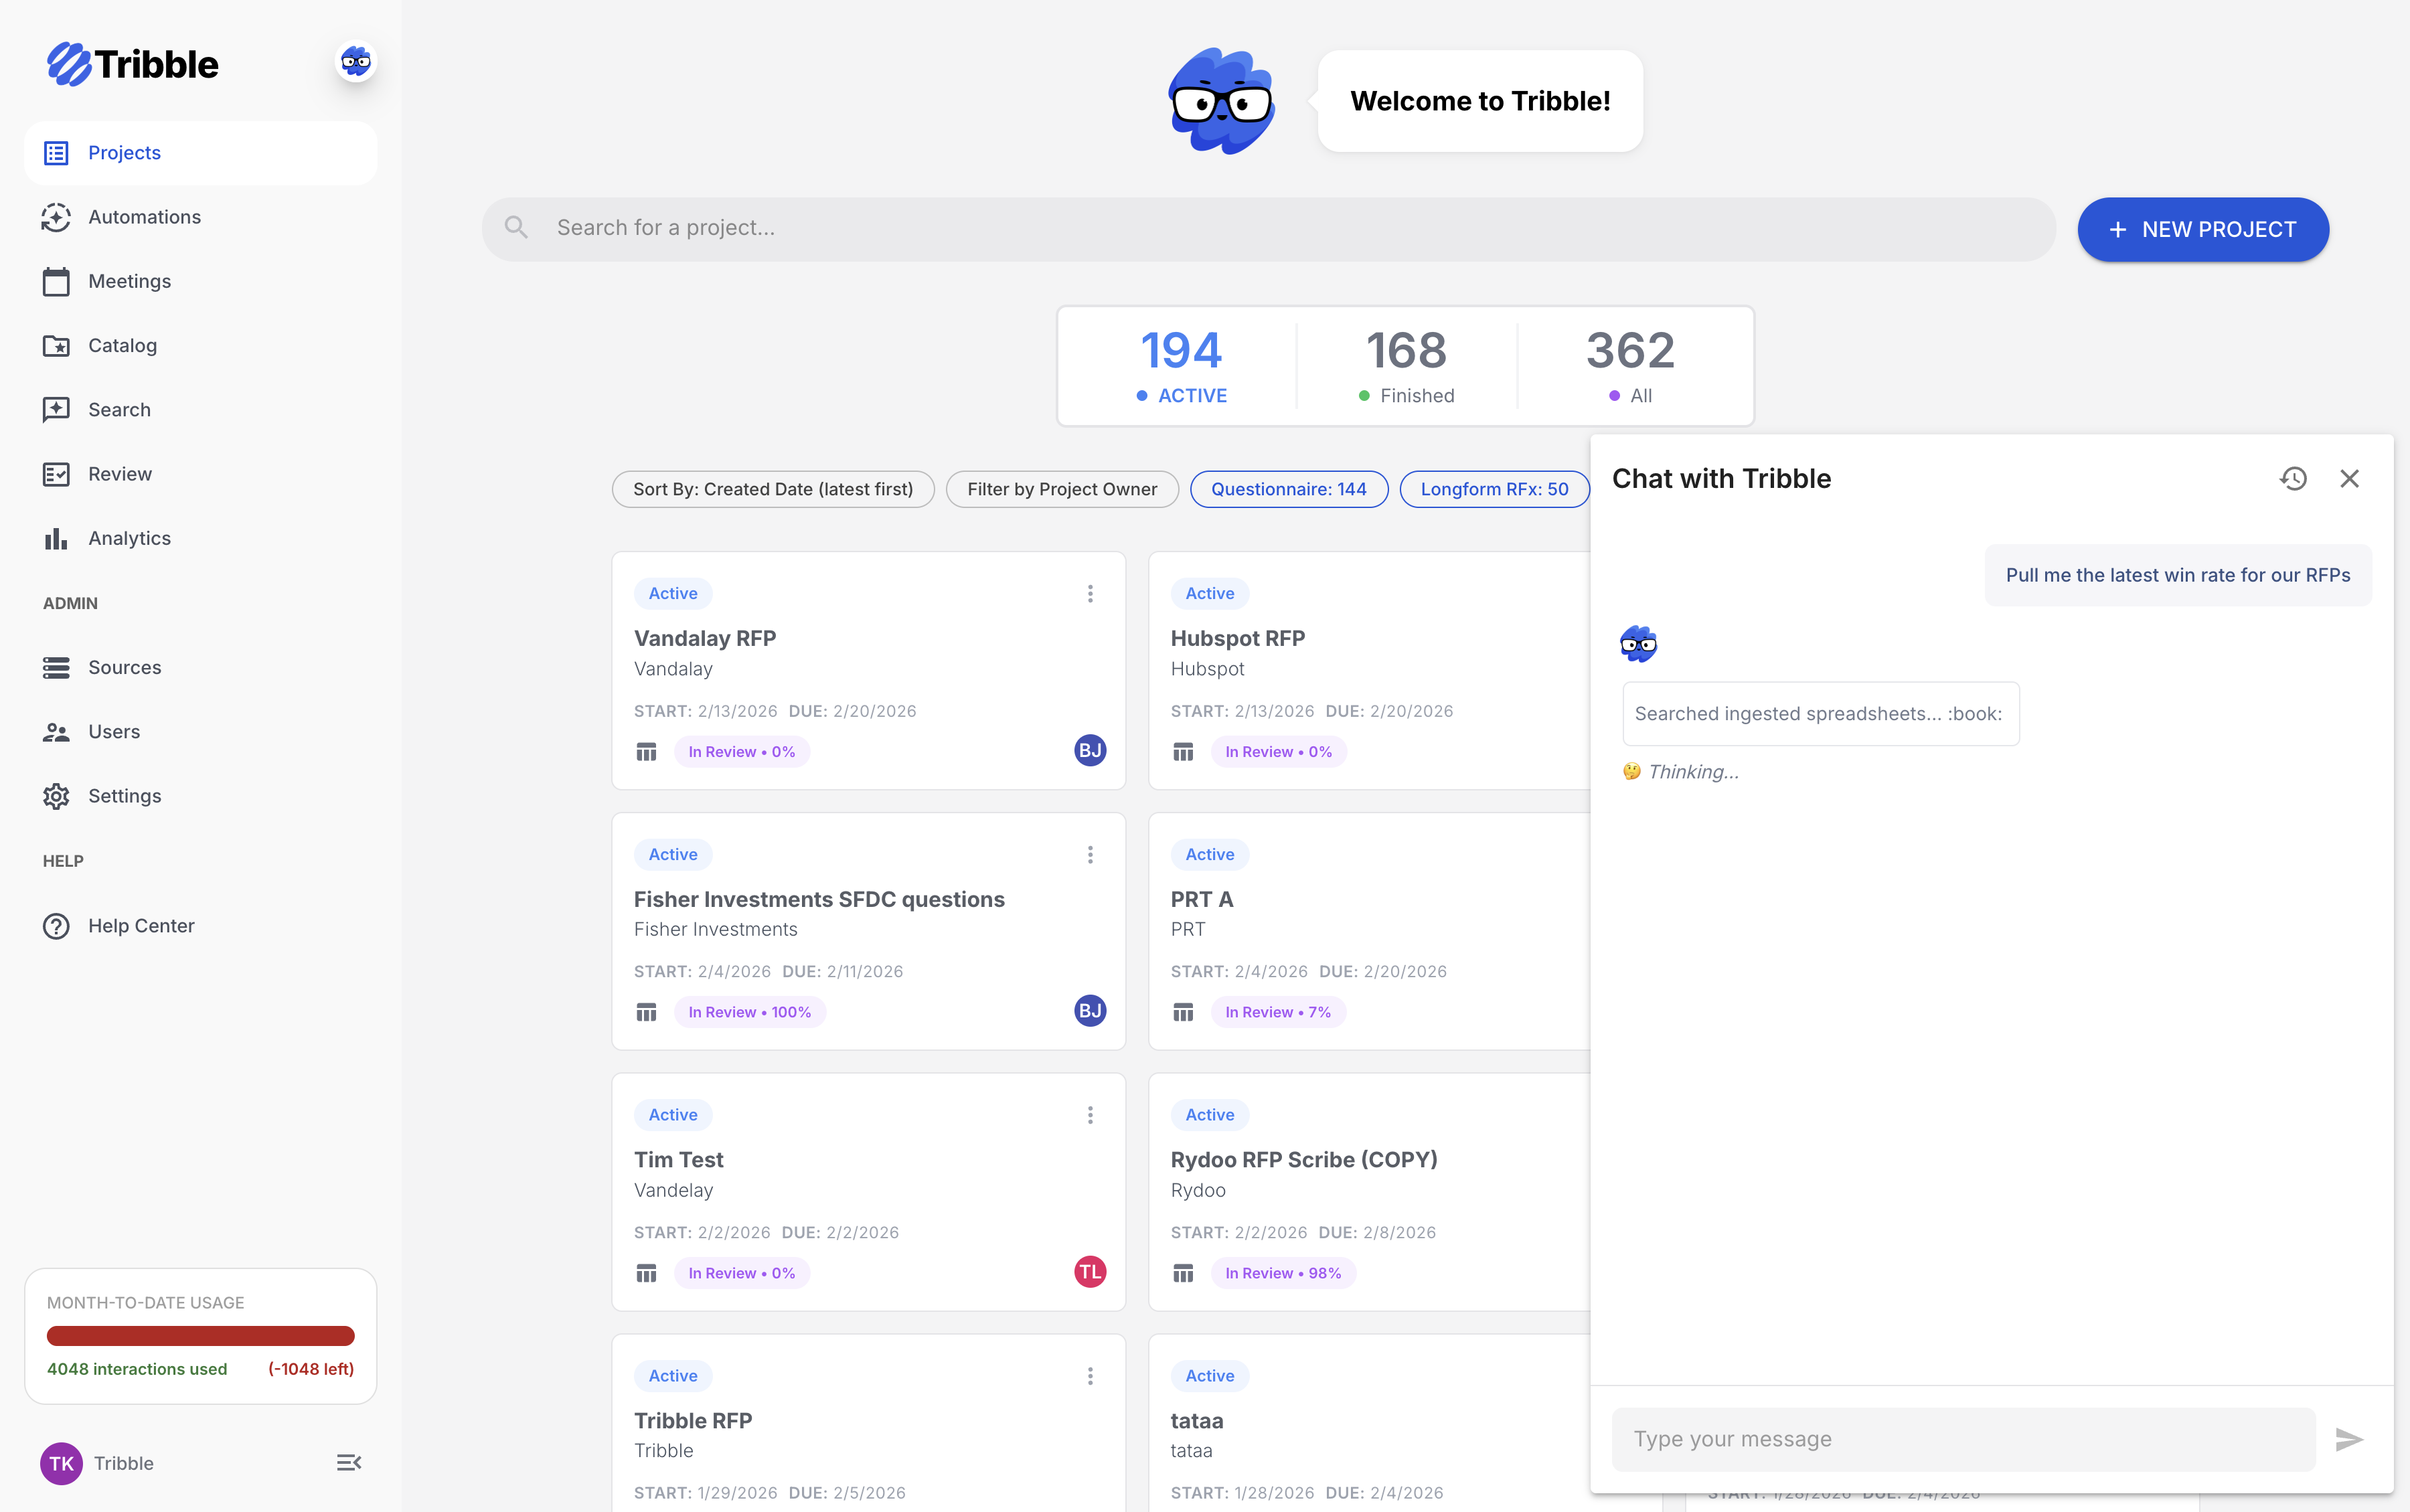Click the TL avatar on Tim Test
The height and width of the screenshot is (1512, 2410).
click(x=1090, y=1272)
